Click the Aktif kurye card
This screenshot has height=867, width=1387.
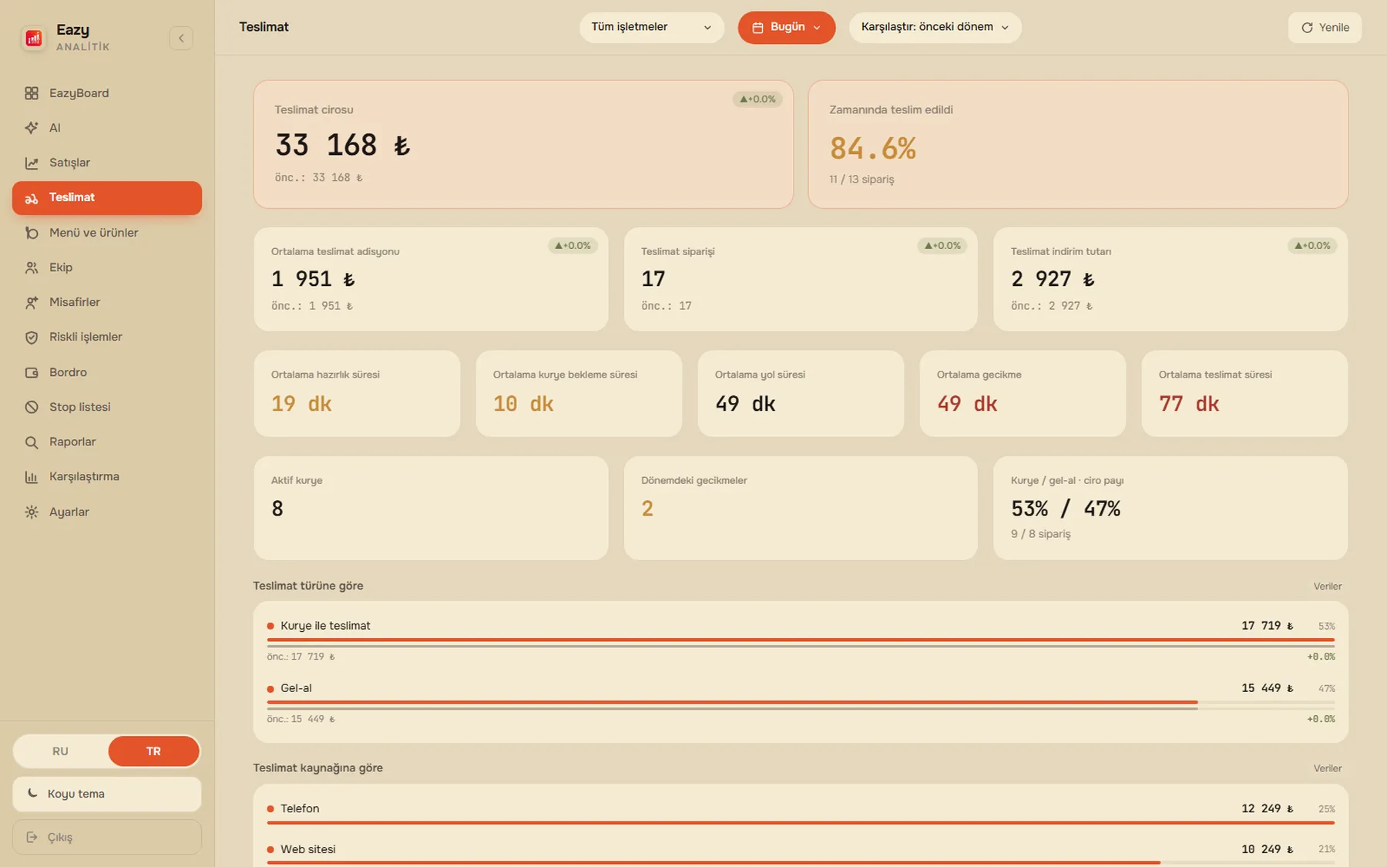(431, 508)
